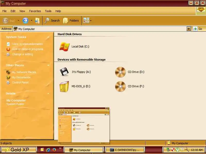This screenshot has width=206, height=154.
Task: Open Control Panel link
Action: point(20,82)
